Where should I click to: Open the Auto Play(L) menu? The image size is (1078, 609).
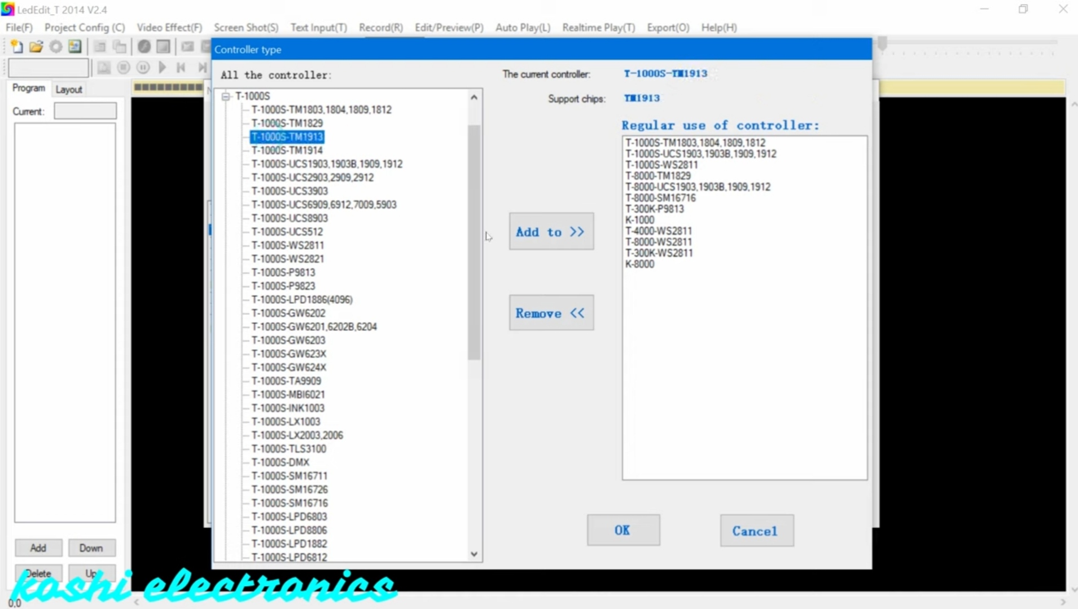pos(523,28)
